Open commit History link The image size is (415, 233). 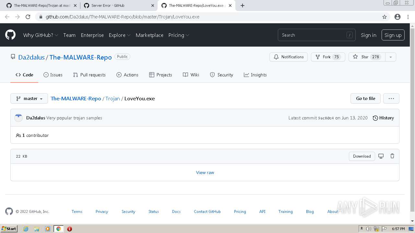pos(383,118)
